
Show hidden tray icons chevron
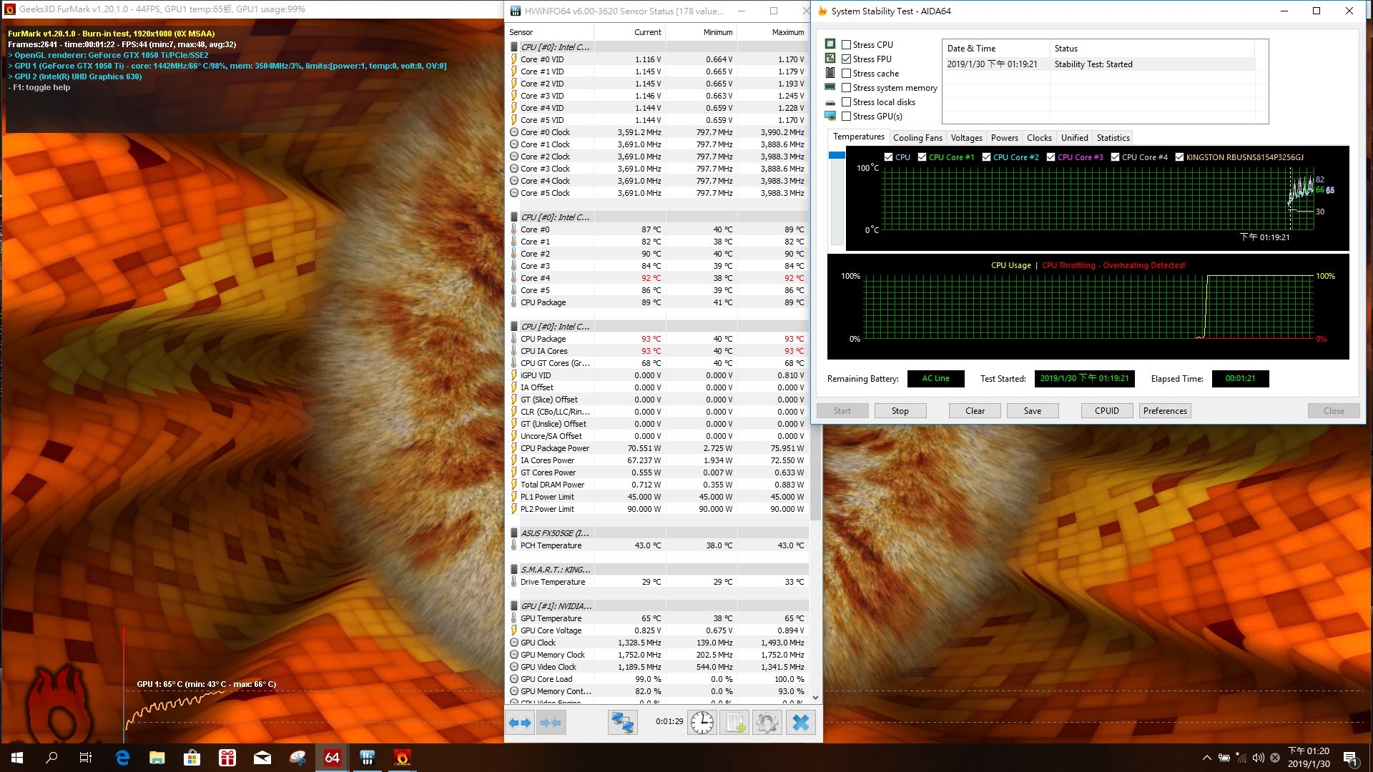pos(1207,758)
